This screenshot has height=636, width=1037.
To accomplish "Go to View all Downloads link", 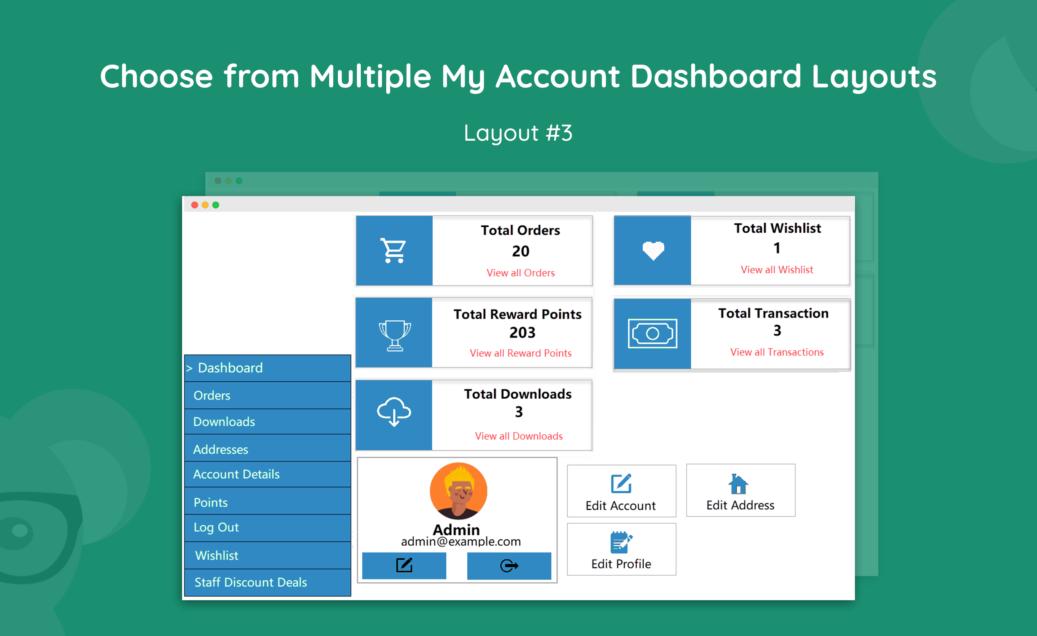I will coord(519,436).
